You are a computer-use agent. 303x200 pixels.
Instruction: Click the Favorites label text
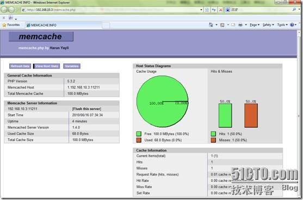14,25
